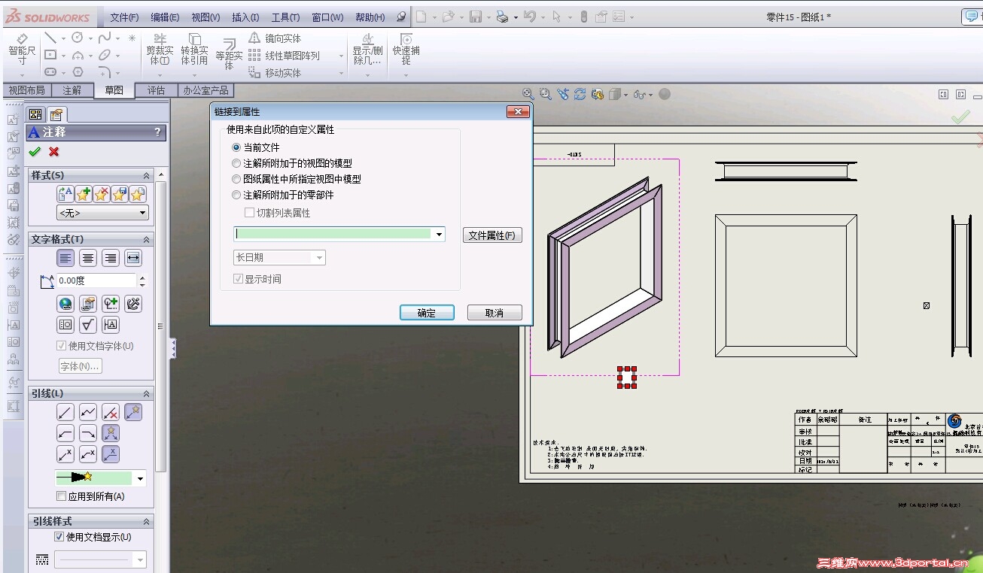Screen dimensions: 983x573
Task: Open 插入(I) menu
Action: pos(245,17)
